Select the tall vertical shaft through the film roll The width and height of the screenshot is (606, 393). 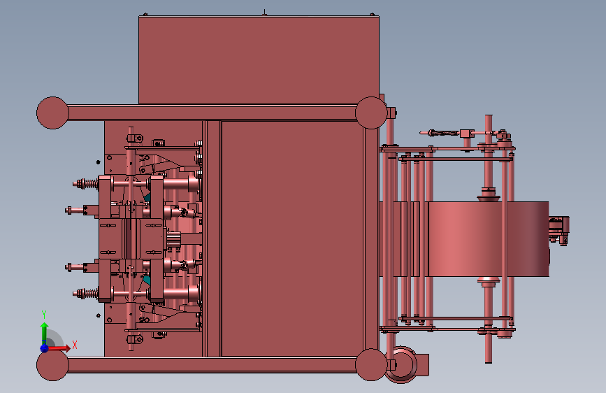pos(489,238)
